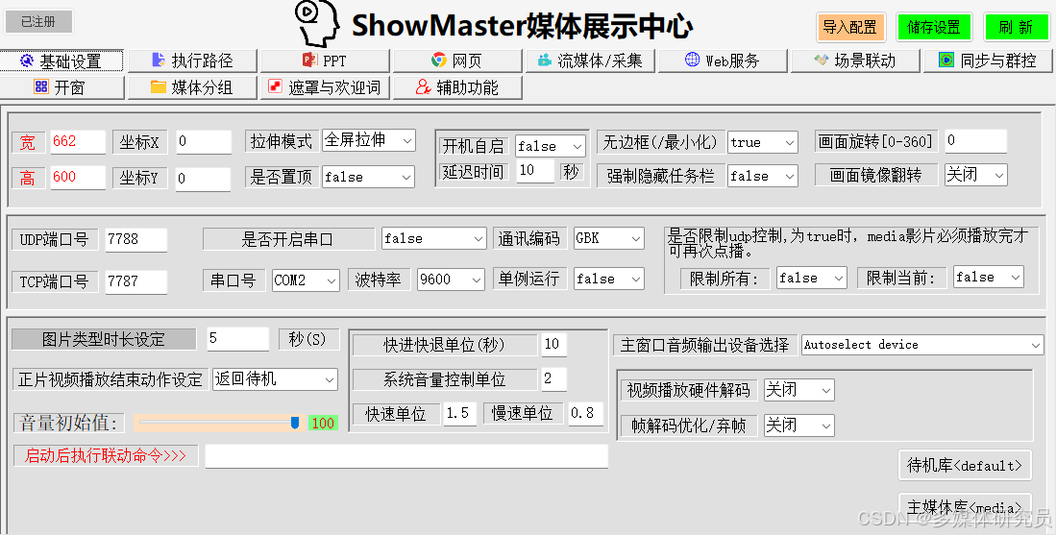The width and height of the screenshot is (1056, 535).
Task: Open the 通讯编码 GBK dropdown
Action: [x=609, y=238]
